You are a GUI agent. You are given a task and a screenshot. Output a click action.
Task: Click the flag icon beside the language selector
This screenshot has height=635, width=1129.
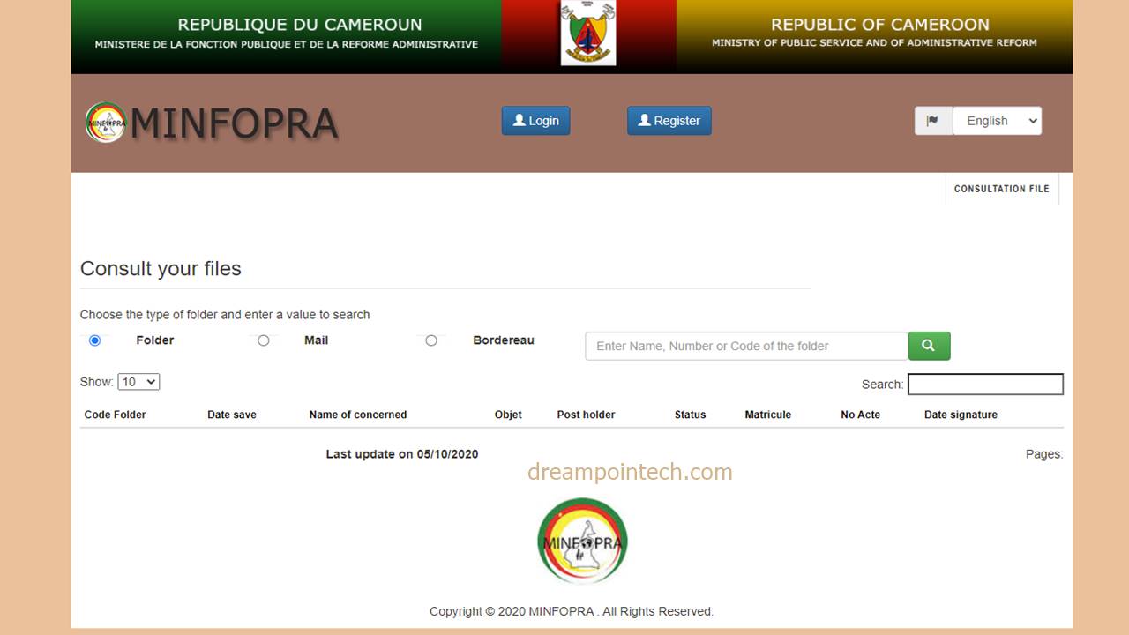tap(933, 121)
